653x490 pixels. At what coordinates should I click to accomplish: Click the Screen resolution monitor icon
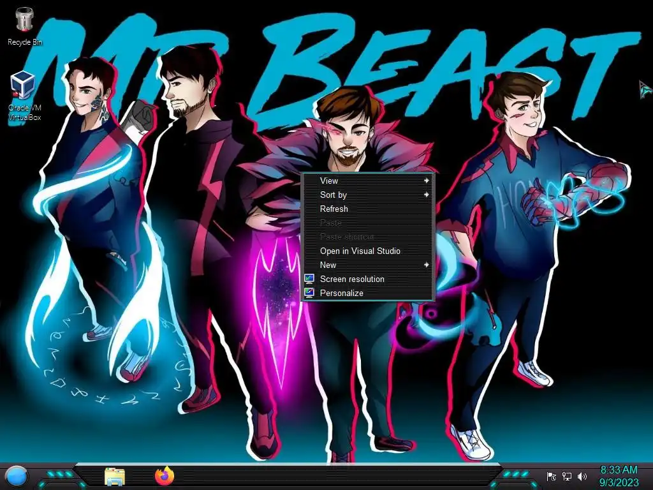pos(309,279)
